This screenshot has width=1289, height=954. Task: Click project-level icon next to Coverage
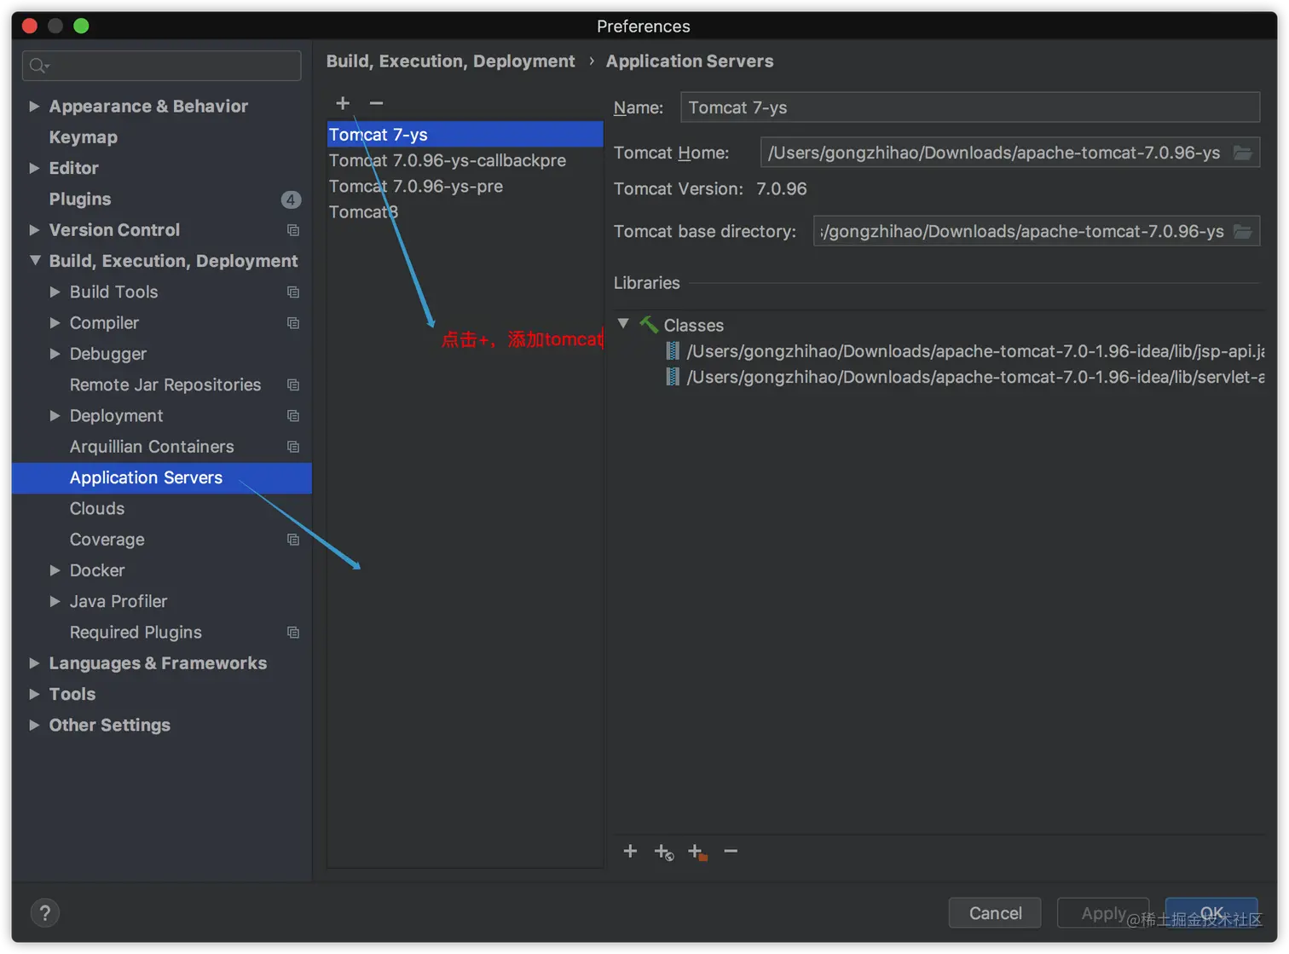click(293, 540)
